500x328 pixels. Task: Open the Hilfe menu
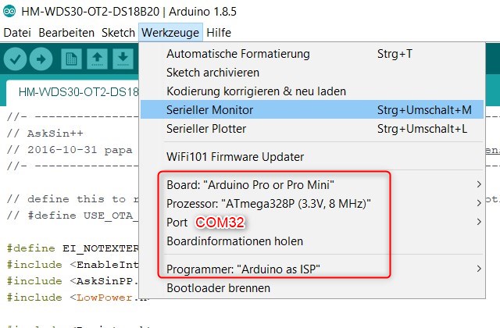coord(219,33)
